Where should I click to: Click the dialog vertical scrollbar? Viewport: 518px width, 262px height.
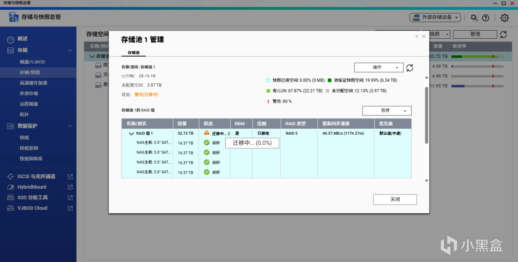(x=427, y=115)
